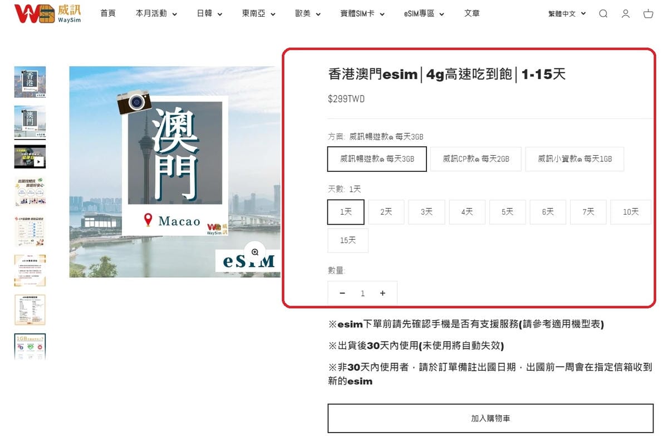The height and width of the screenshot is (437, 668).
Task: Open the shopping cart icon
Action: point(648,14)
